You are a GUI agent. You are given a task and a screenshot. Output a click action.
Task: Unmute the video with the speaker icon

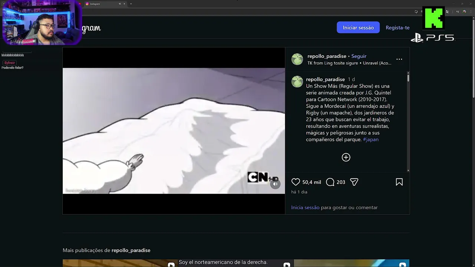[275, 184]
